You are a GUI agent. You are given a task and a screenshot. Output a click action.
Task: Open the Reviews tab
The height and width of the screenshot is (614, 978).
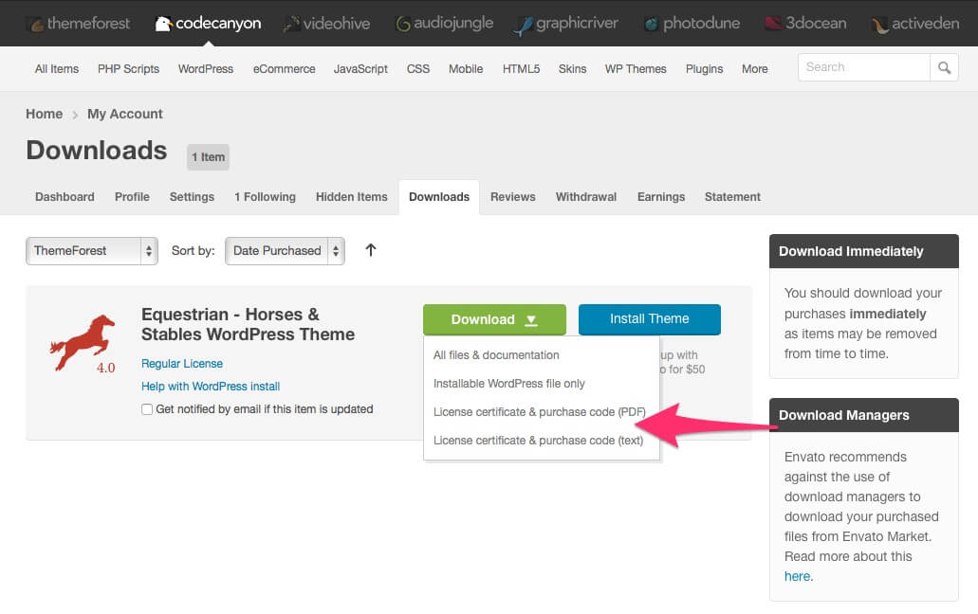click(512, 197)
